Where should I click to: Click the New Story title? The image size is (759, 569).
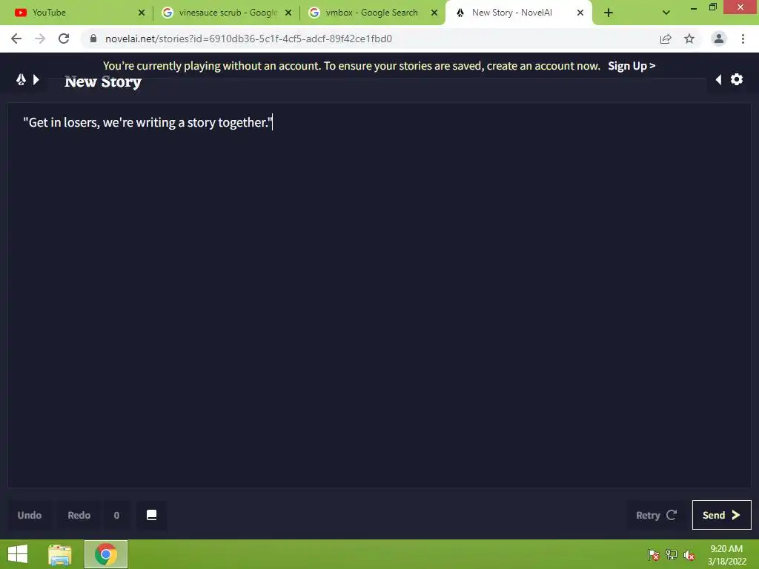click(x=102, y=81)
